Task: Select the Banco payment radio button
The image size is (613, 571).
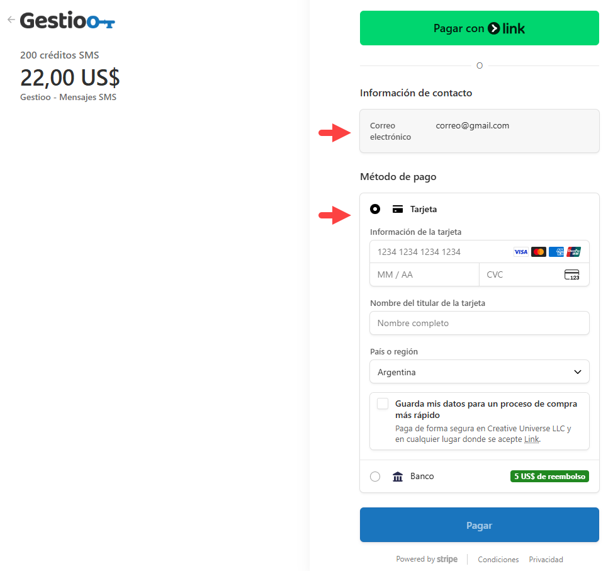Action: pos(375,477)
